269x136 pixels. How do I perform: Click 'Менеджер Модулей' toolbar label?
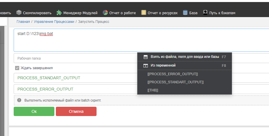click(x=80, y=13)
